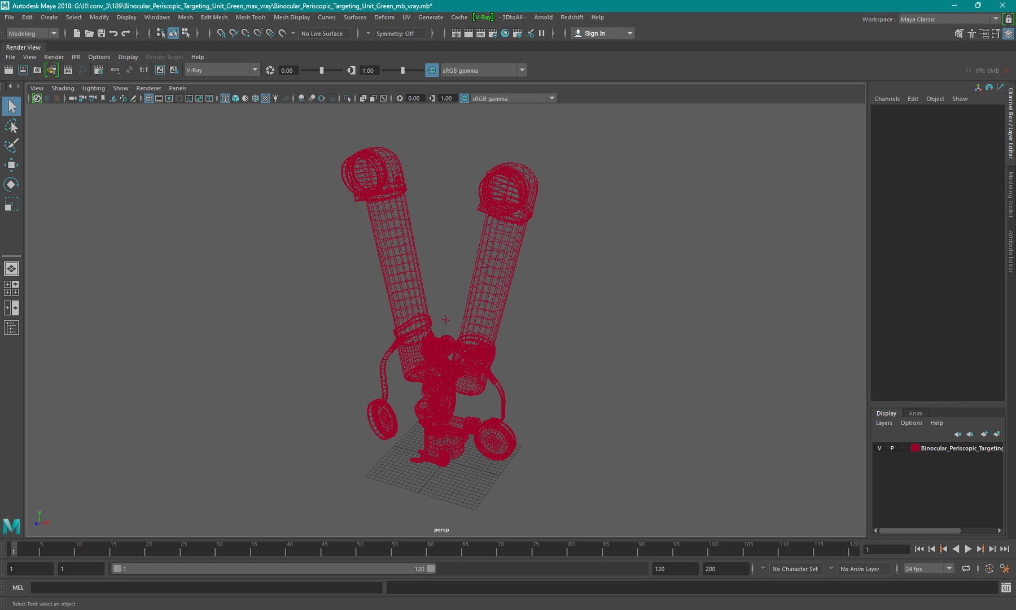Open the Workspace Maya Classic dropdown
Viewport: 1016px width, 610px height.
(949, 19)
